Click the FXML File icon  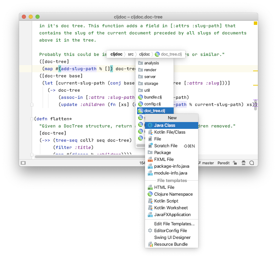(x=150, y=160)
